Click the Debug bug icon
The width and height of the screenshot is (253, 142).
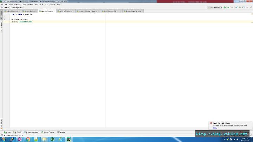point(228,8)
